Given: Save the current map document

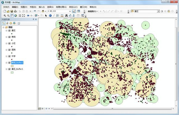Looking at the screenshot, I should (x=12, y=11).
